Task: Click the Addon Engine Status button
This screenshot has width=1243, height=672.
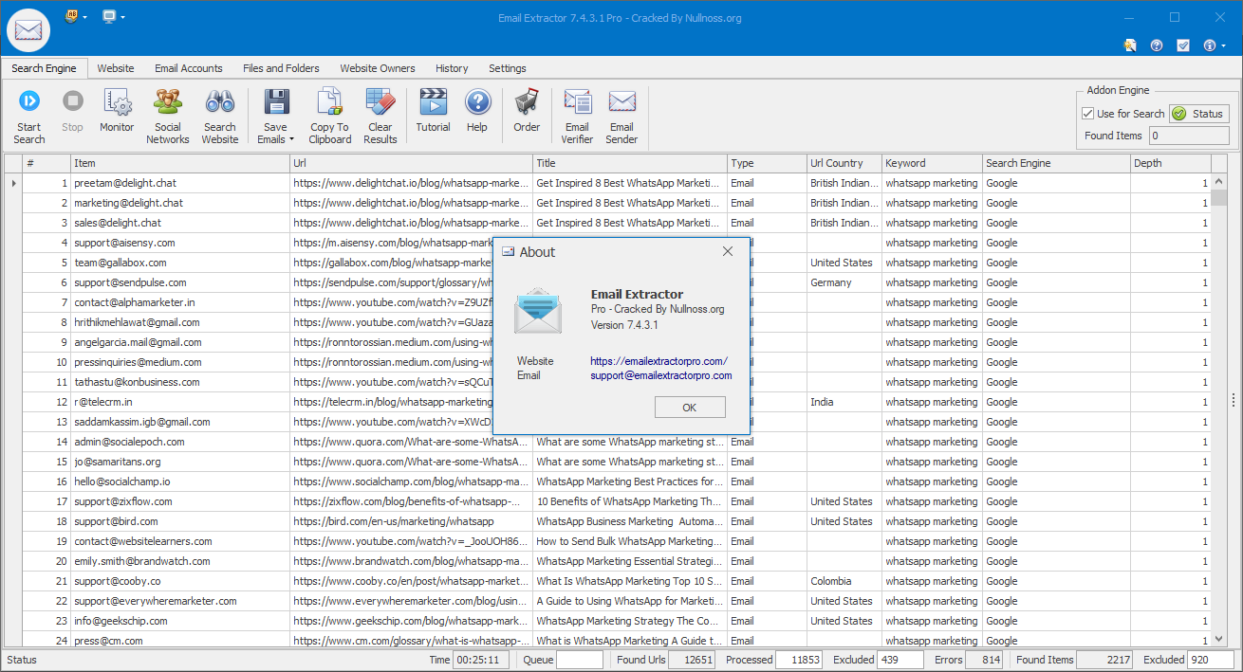Action: [1199, 114]
